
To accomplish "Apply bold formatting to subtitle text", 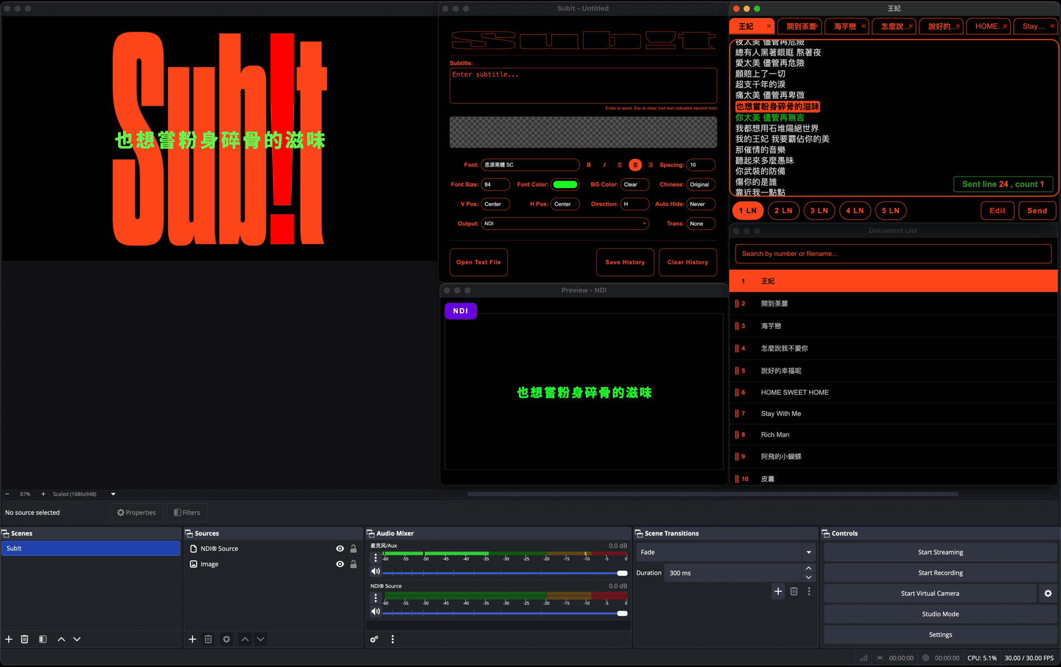I will (589, 165).
